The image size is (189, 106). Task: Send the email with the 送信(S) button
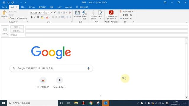5,31
